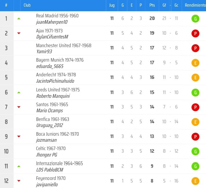Click the green up arrow beside Internazionale
This screenshot has width=206, height=188.
click(x=19, y=166)
